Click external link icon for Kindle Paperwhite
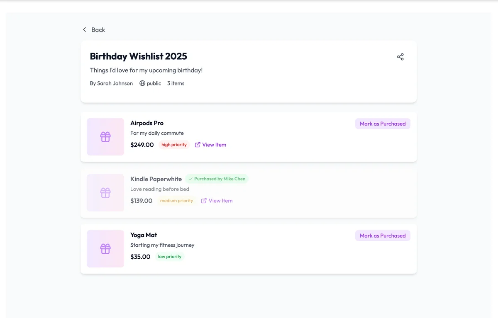The height and width of the screenshot is (318, 498). [204, 201]
